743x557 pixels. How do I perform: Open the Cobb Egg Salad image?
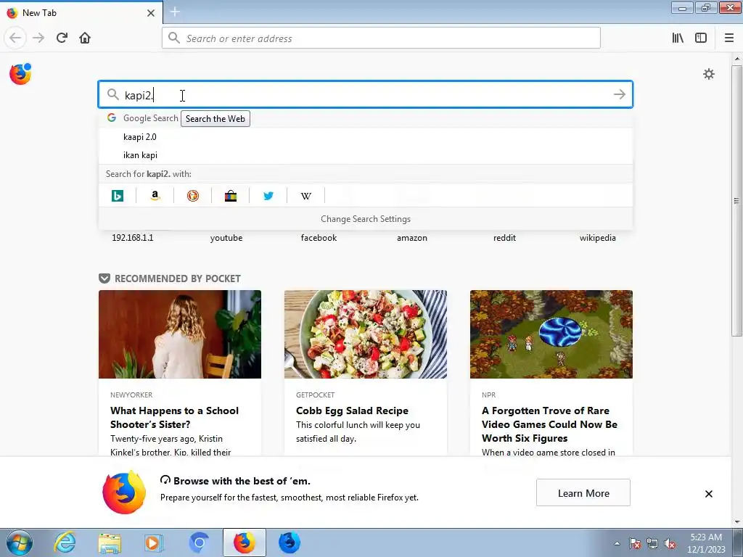[366, 334]
